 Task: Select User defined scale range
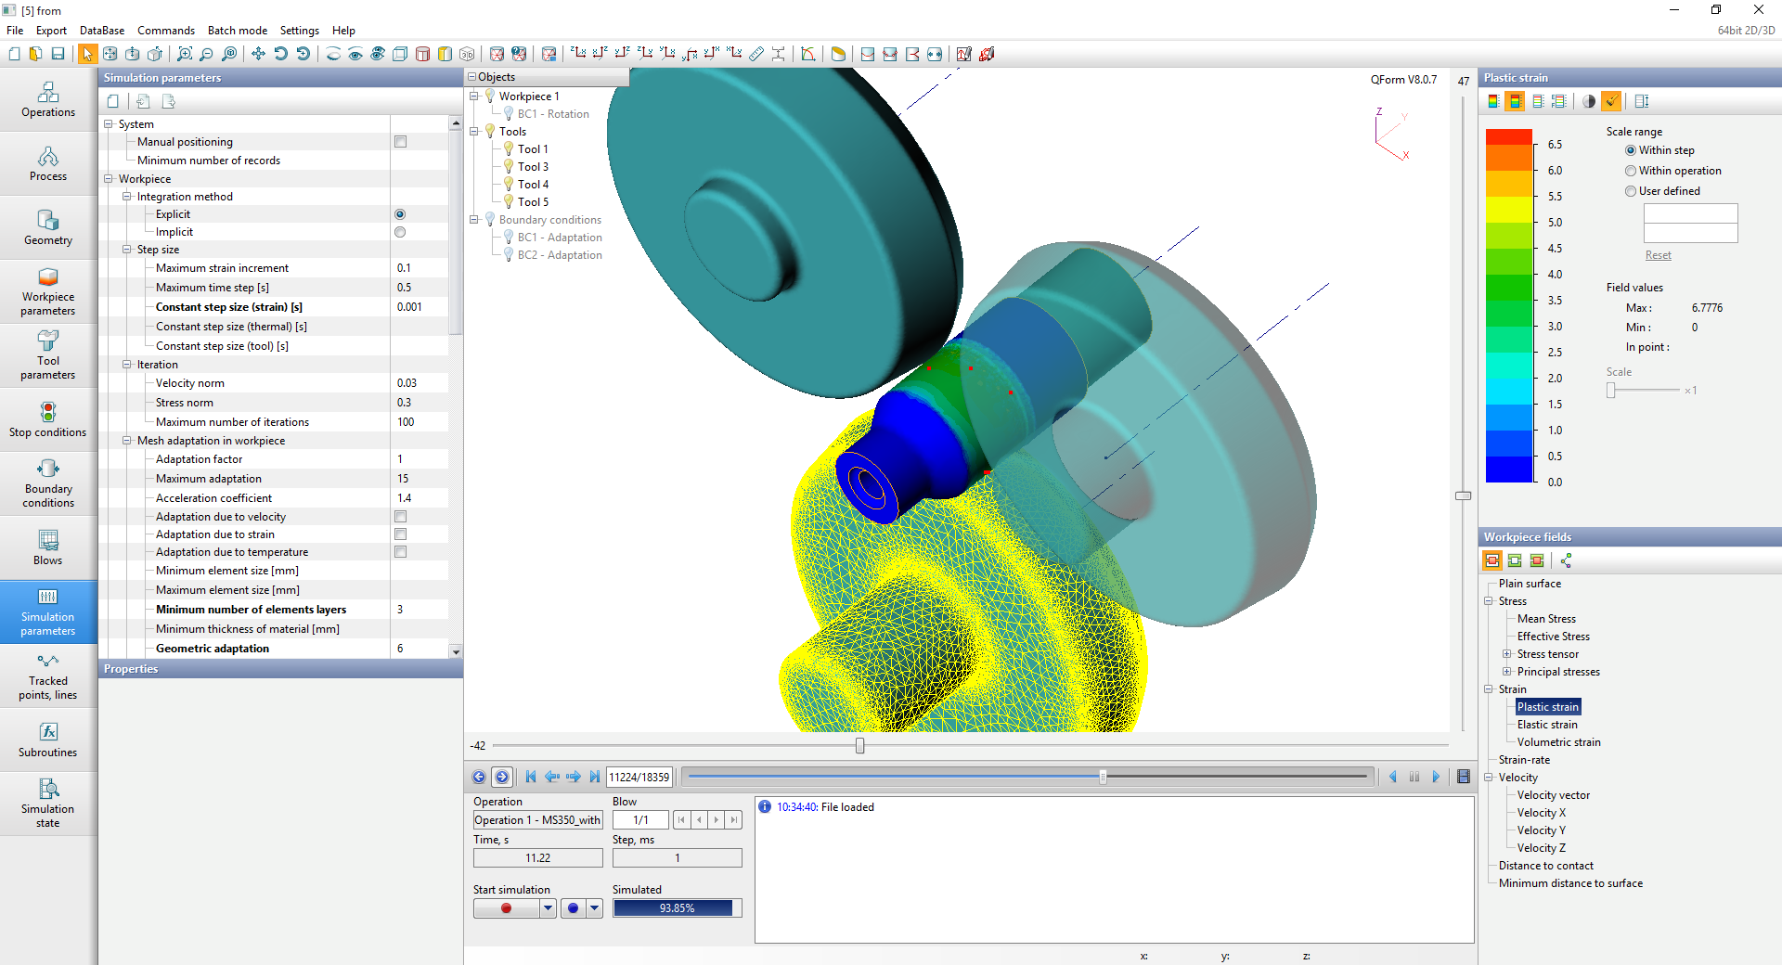coord(1631,191)
